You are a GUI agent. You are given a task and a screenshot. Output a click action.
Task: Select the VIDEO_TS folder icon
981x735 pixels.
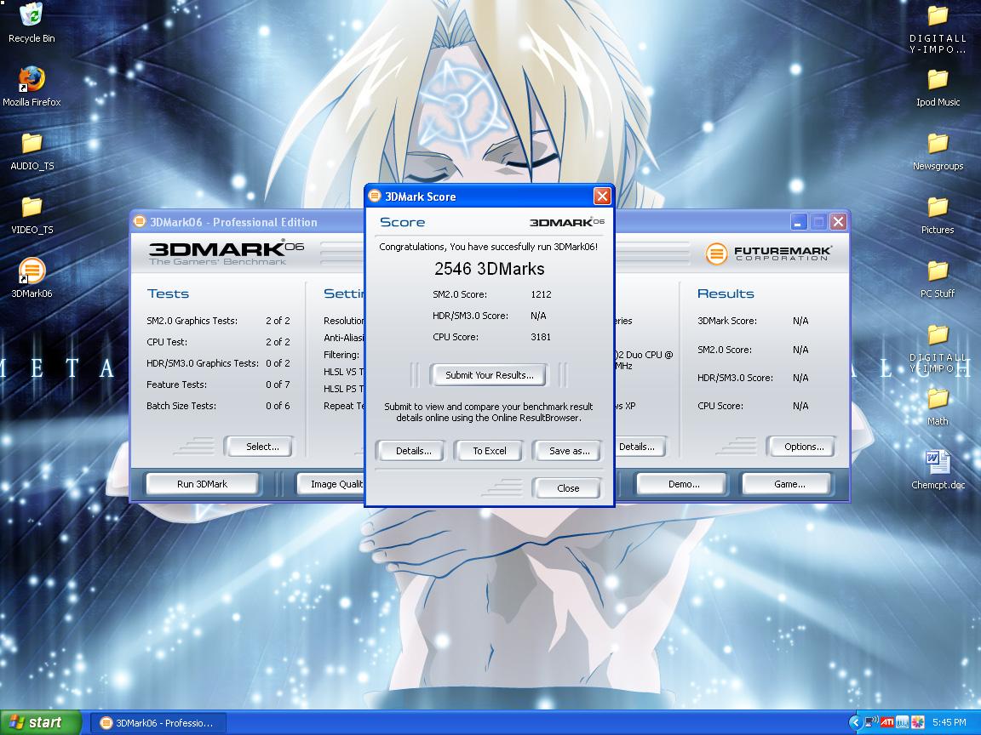(x=32, y=215)
